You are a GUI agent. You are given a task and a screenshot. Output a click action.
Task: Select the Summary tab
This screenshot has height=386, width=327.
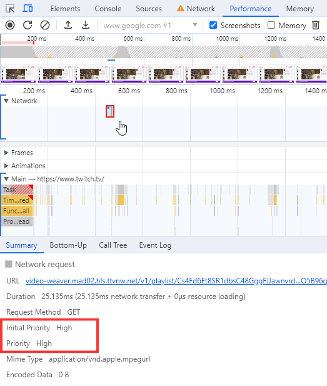pos(21,245)
